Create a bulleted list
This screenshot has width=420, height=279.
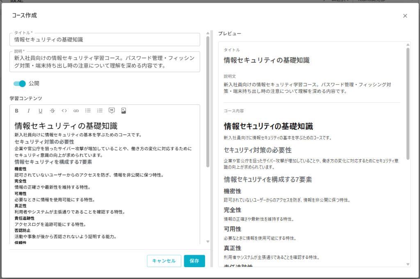pyautogui.click(x=88, y=111)
